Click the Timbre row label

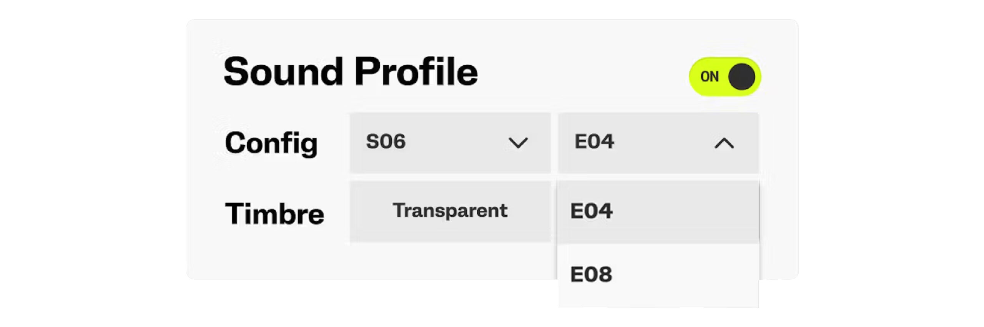(x=274, y=214)
